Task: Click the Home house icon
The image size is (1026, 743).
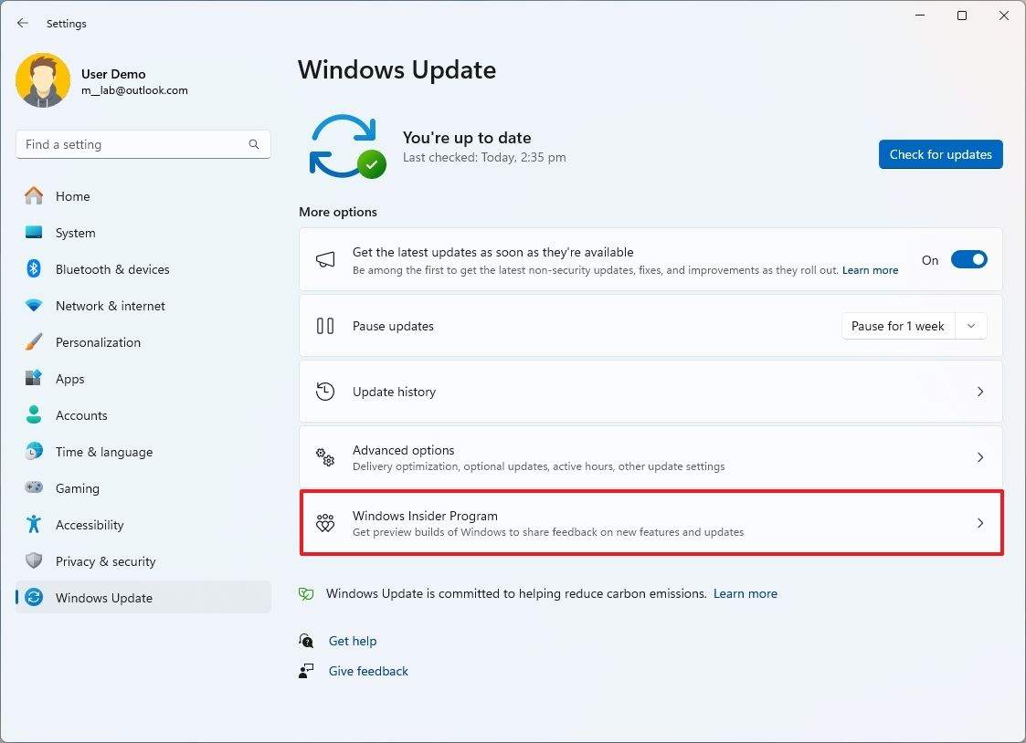Action: (x=34, y=196)
